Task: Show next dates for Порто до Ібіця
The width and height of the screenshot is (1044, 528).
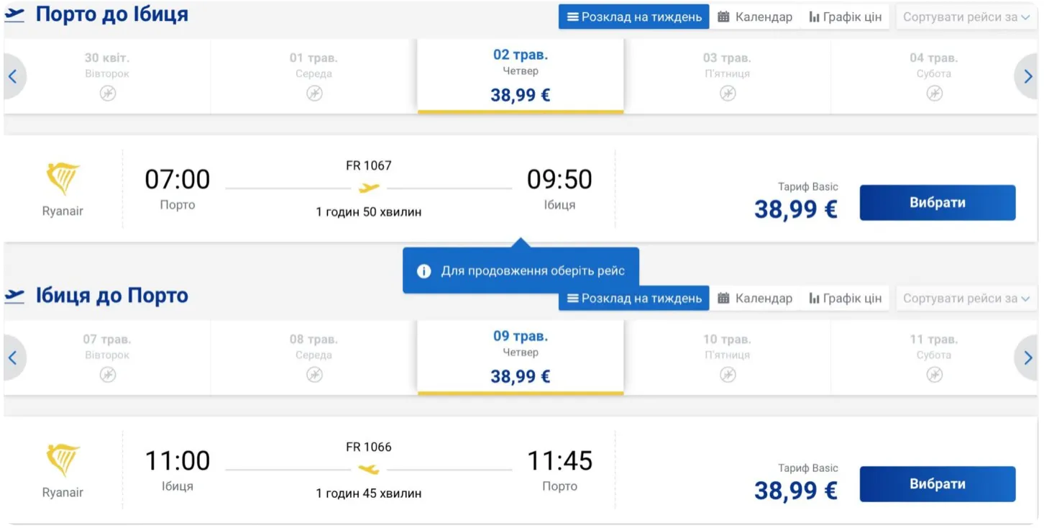Action: coord(1027,77)
